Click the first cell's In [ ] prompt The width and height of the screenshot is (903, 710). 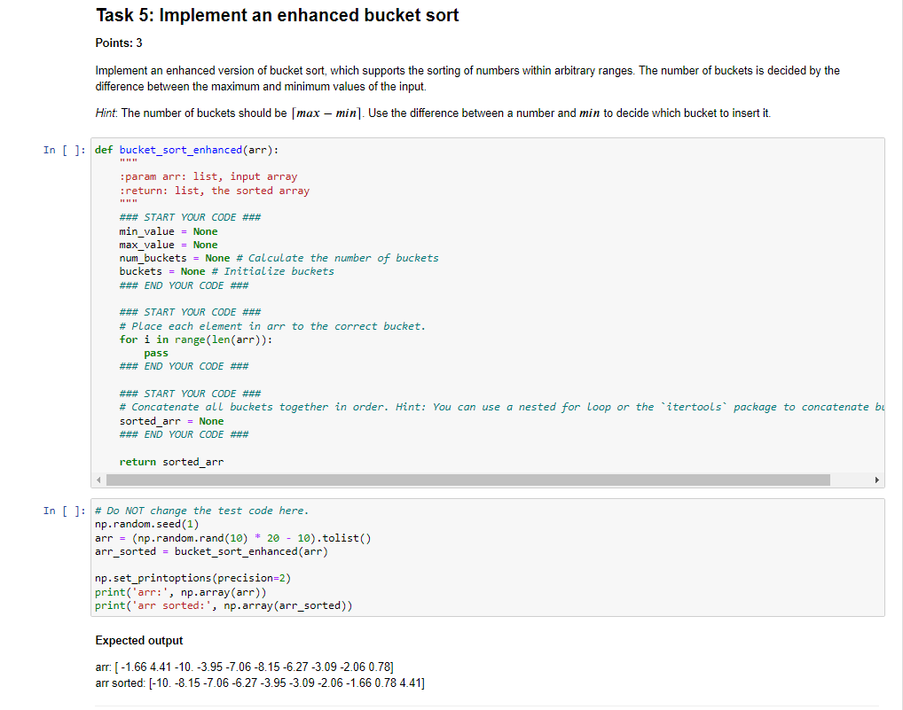pyautogui.click(x=62, y=150)
